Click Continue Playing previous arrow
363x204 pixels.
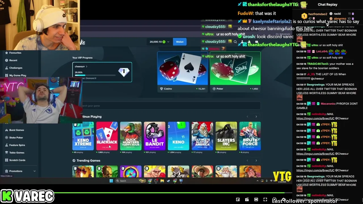click(247, 116)
